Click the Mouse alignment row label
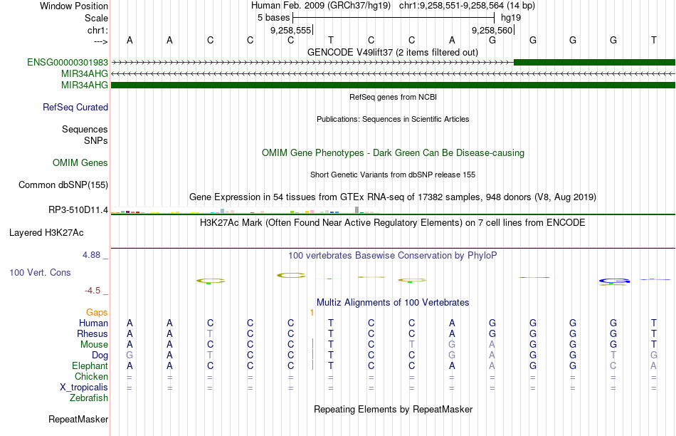The width and height of the screenshot is (676, 436). pos(94,345)
